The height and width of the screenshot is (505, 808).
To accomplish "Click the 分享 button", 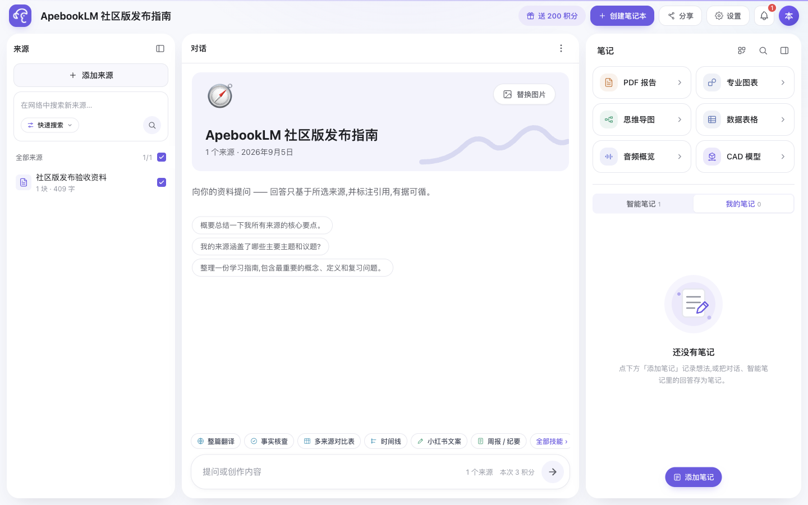I will pos(680,16).
